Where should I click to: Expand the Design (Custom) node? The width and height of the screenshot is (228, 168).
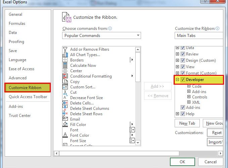click(177, 60)
